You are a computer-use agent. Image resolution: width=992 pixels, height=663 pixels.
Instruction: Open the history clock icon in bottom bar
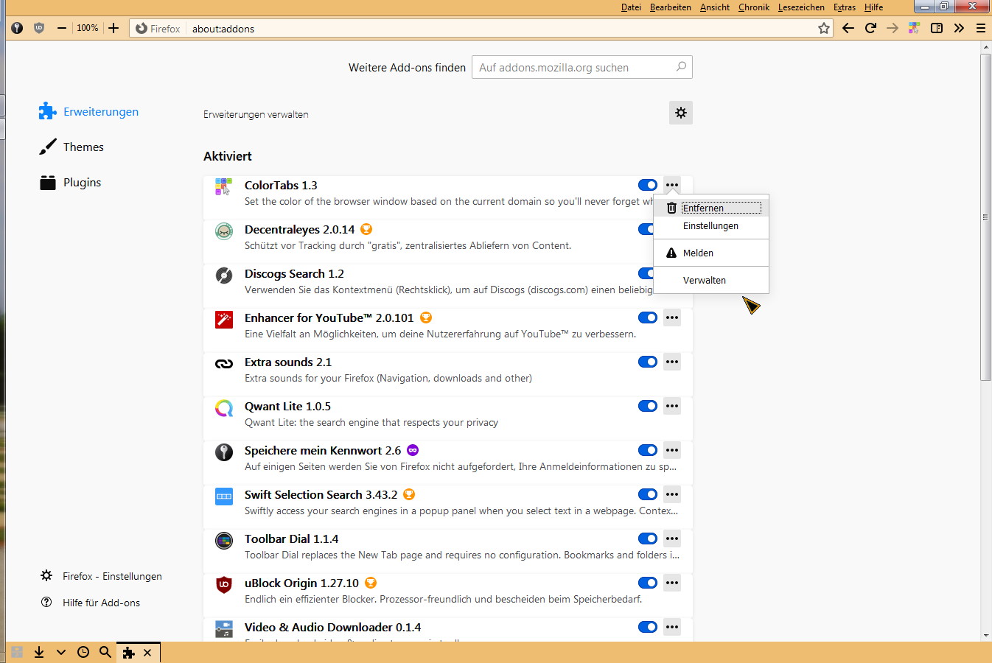coord(83,652)
